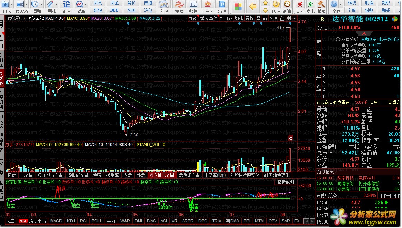This screenshot has height=228, width=402.
Task: Click the pie chart icon beside 002512
Action: click(395, 19)
